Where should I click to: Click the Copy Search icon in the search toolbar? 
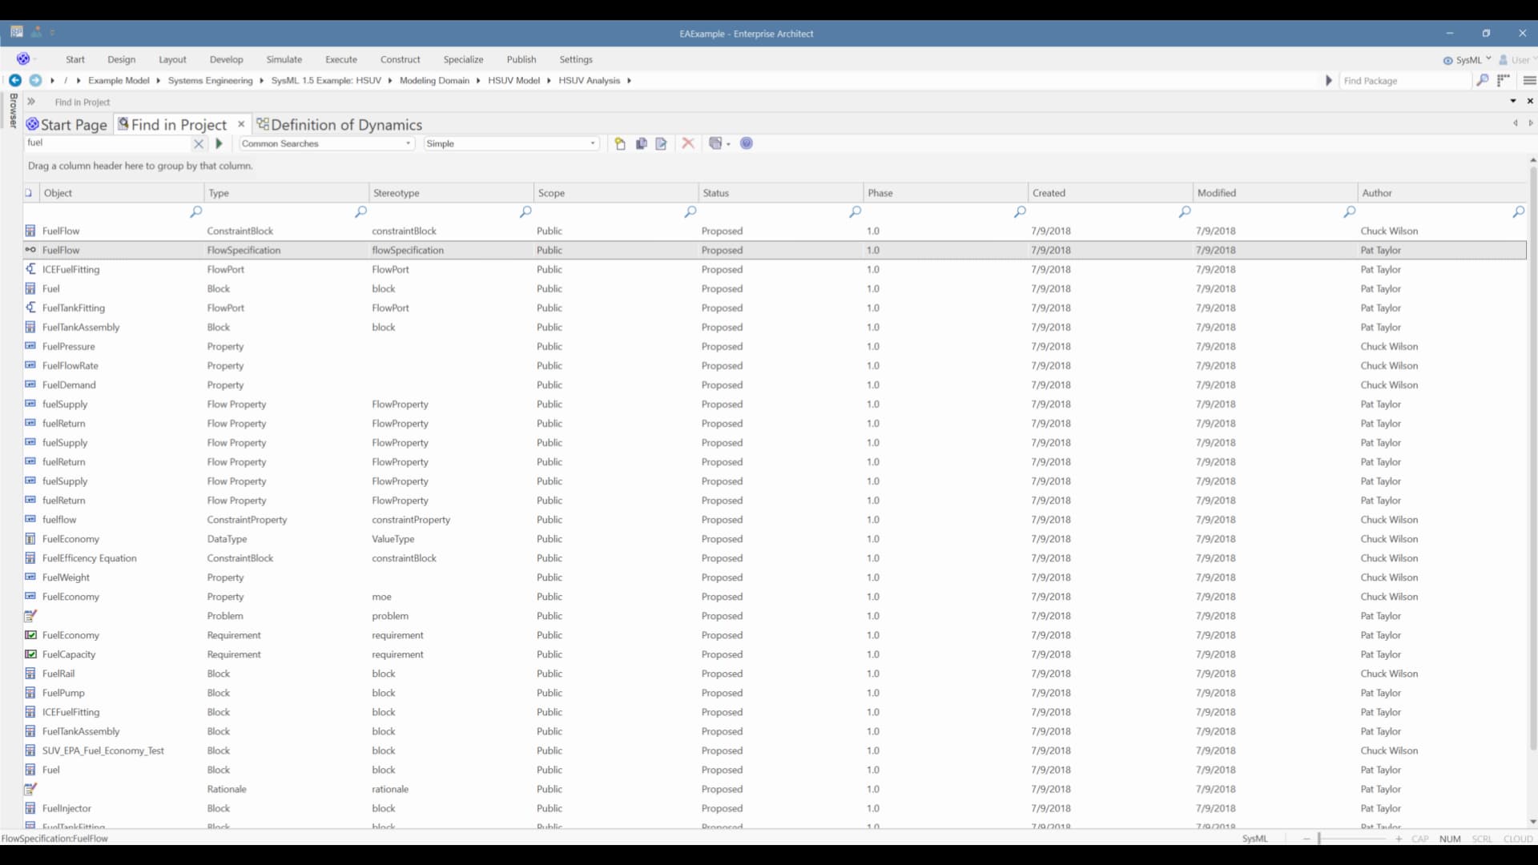tap(641, 143)
